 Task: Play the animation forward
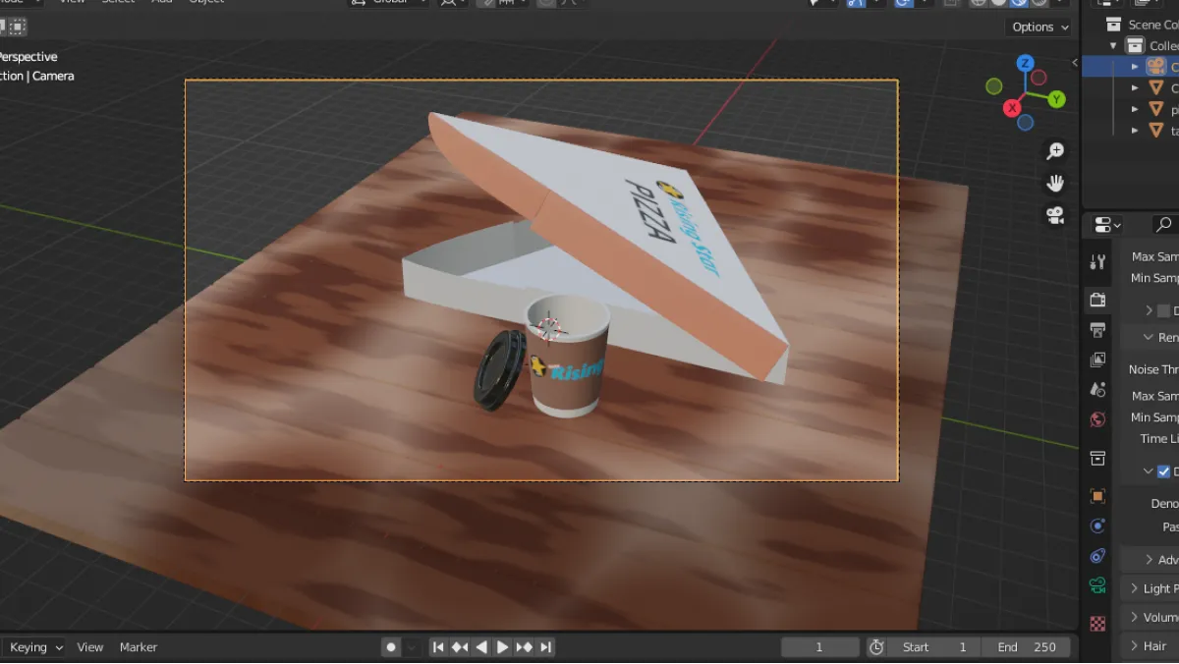point(502,647)
